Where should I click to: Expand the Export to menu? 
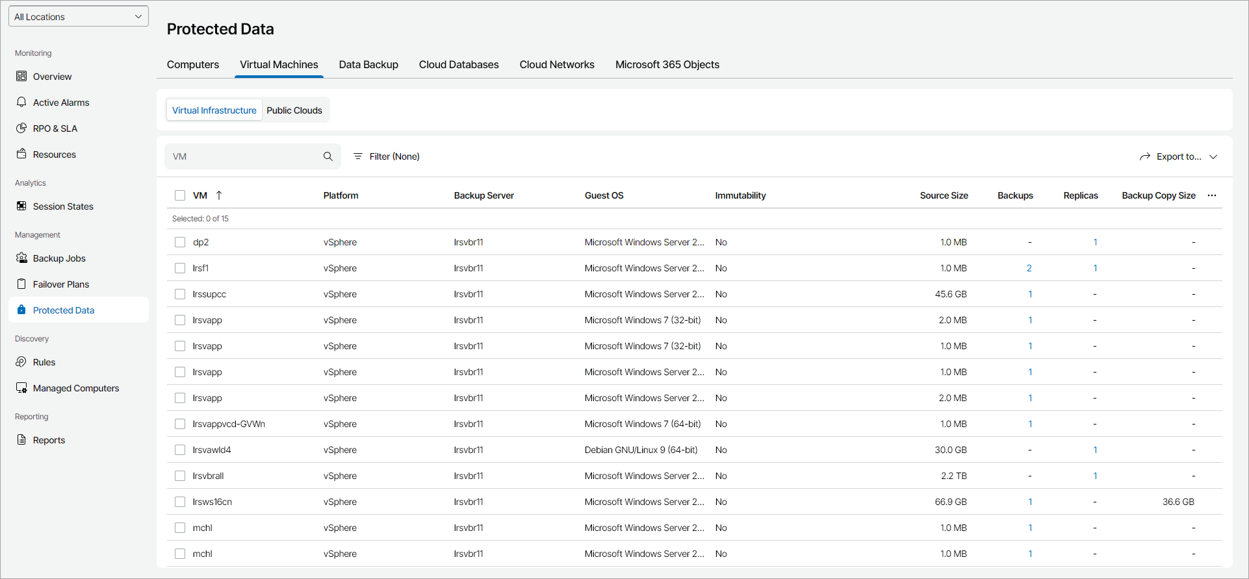point(1178,156)
